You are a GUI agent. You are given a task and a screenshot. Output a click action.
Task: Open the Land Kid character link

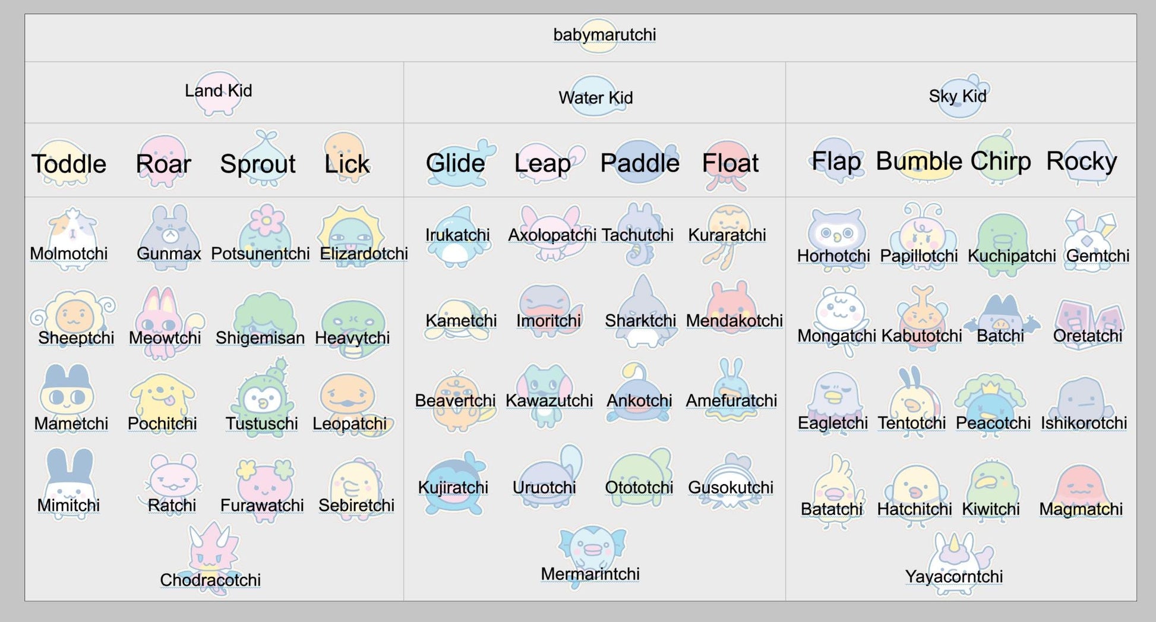[218, 91]
